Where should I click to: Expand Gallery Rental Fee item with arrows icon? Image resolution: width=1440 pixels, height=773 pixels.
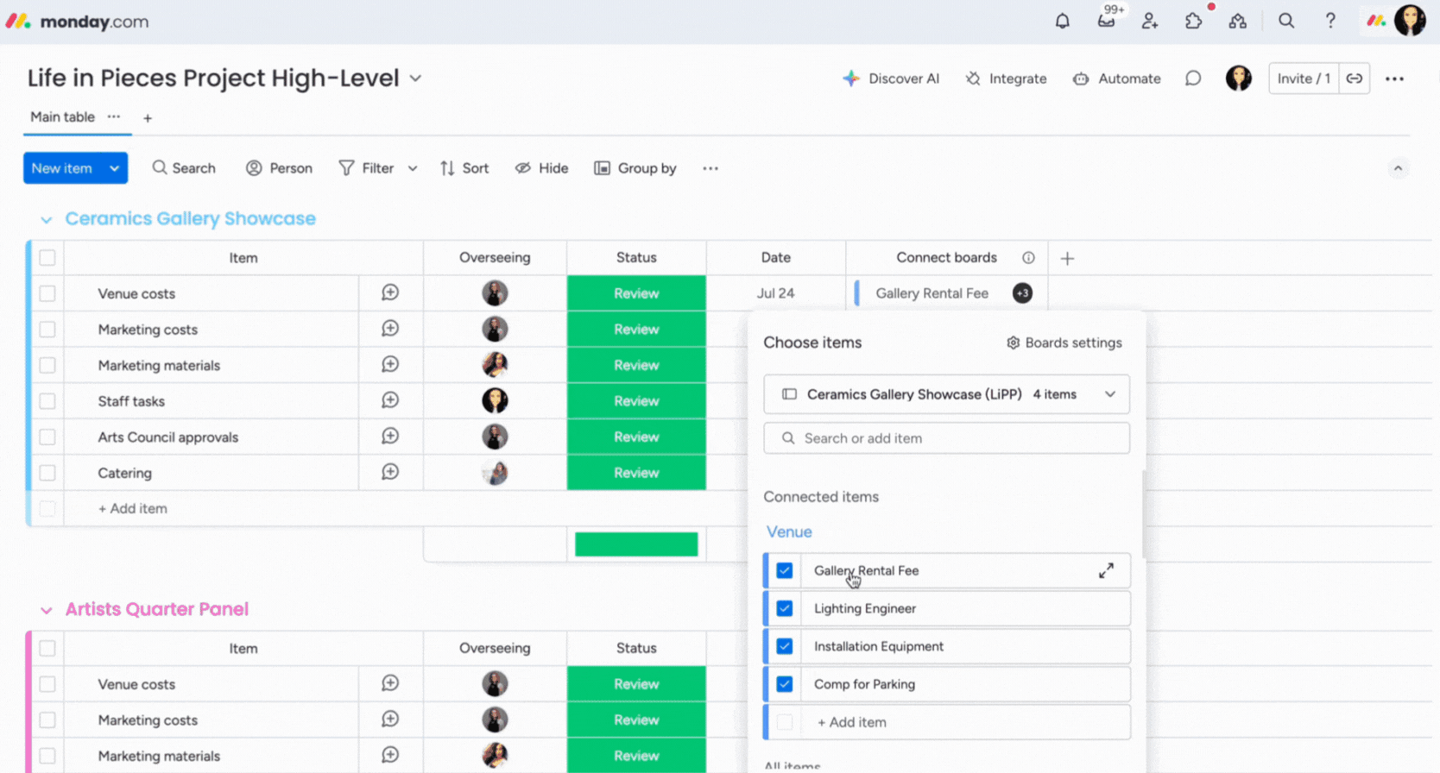(1106, 570)
